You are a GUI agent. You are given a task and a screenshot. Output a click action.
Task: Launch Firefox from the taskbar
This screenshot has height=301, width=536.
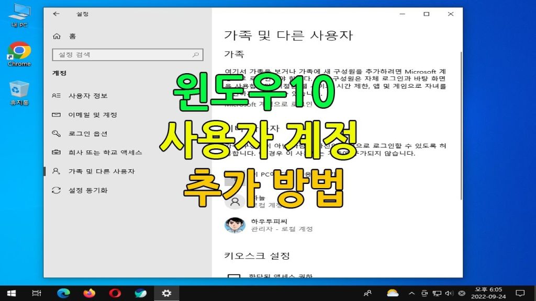(x=90, y=293)
